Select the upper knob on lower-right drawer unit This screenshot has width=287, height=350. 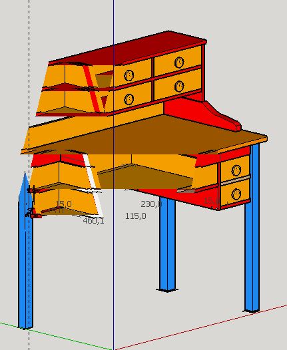236,170
